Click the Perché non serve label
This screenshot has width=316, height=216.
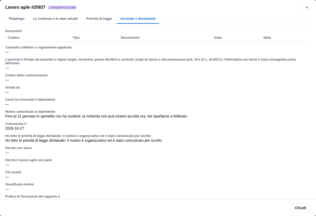pyautogui.click(x=18, y=148)
